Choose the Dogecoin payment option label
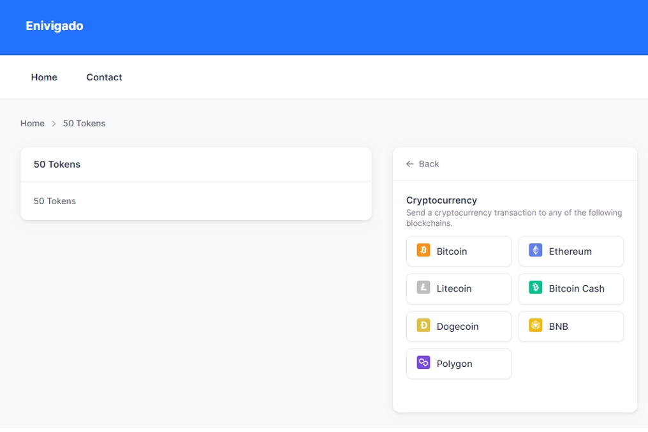This screenshot has width=648, height=432. (x=457, y=327)
